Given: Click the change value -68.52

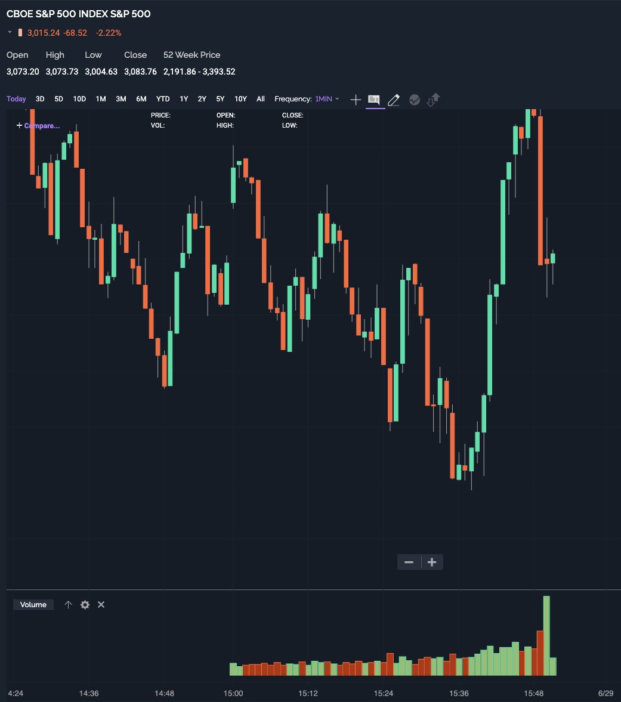Looking at the screenshot, I should [x=75, y=33].
